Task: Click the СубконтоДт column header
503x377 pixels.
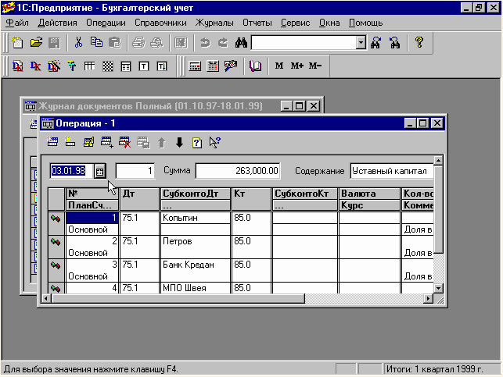Action: (195, 194)
